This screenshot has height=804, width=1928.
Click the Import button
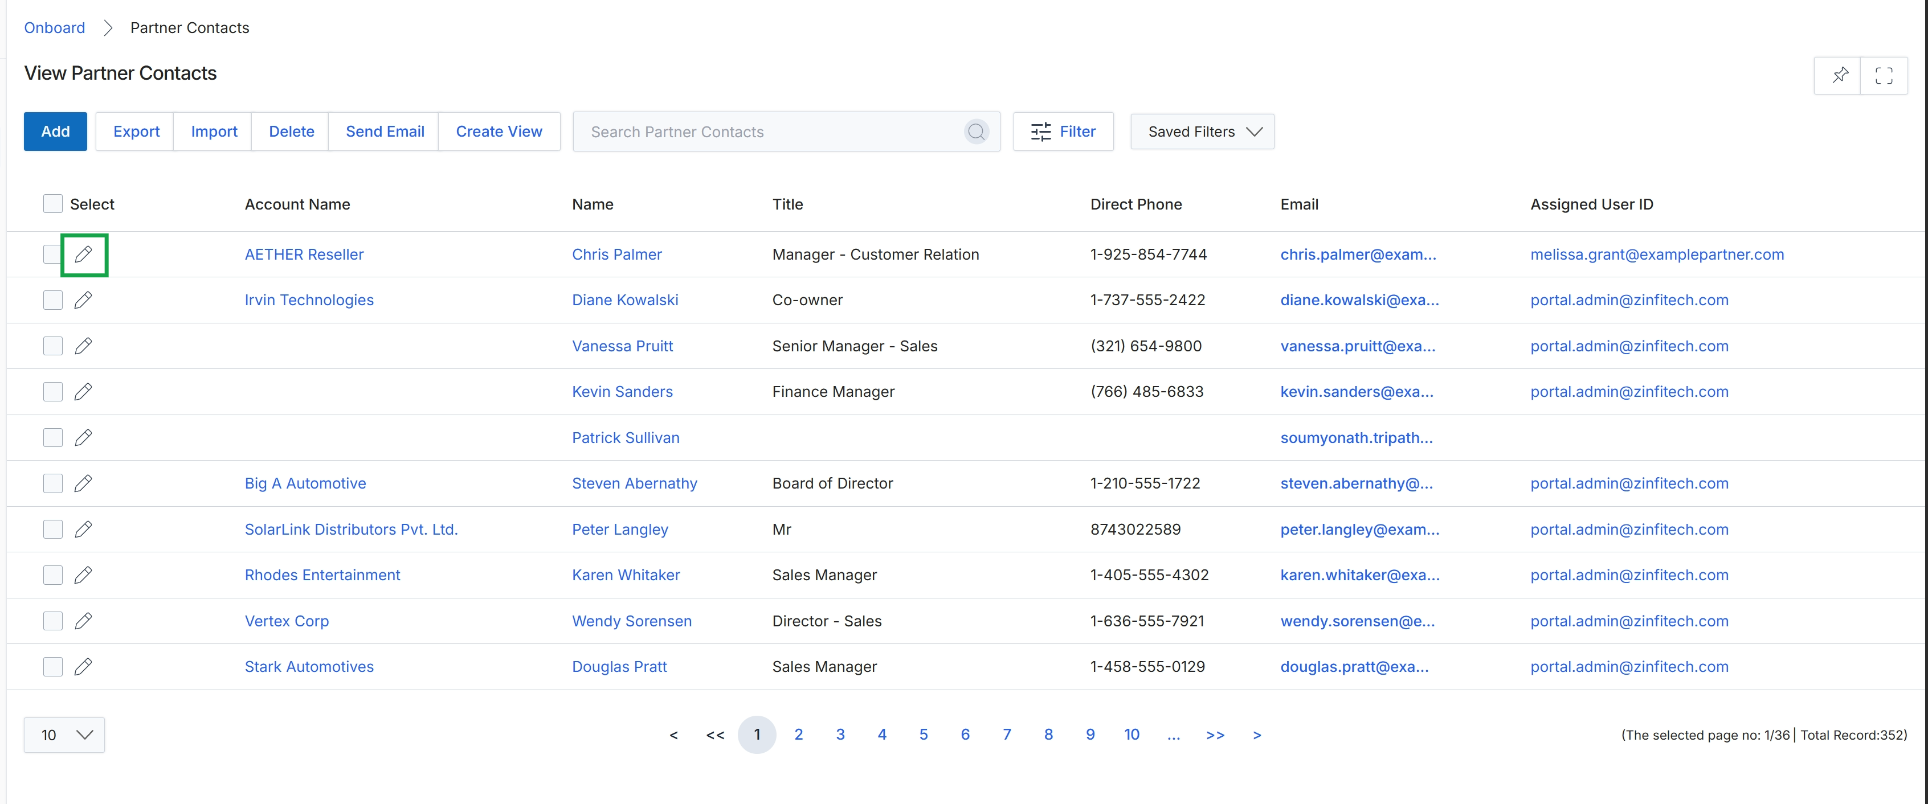pos(214,132)
